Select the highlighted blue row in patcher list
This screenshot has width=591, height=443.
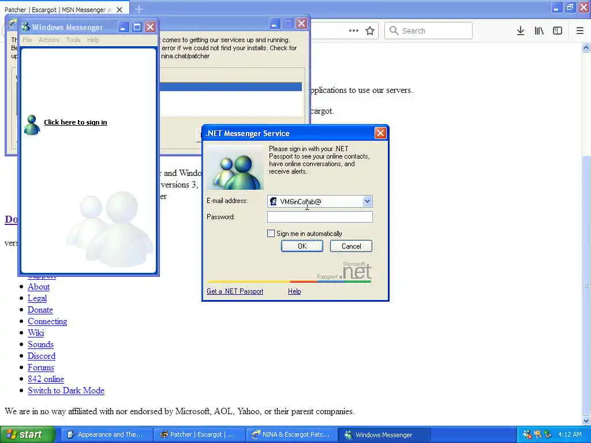coord(231,87)
